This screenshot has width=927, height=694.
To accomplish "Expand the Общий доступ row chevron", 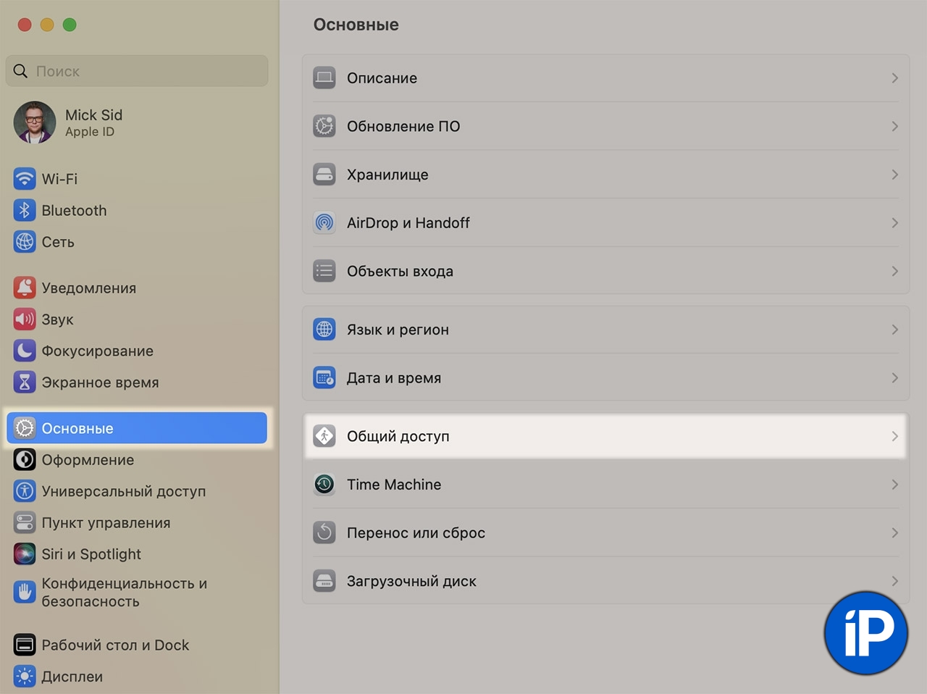I will pyautogui.click(x=894, y=436).
